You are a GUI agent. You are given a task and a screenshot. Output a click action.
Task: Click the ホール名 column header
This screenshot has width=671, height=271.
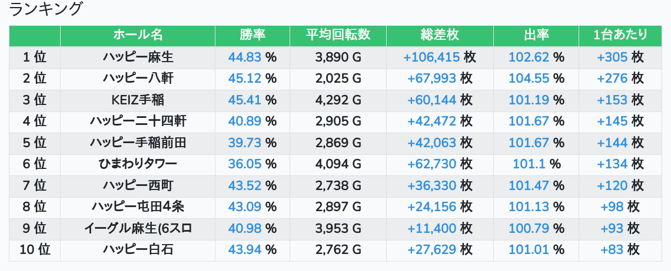(x=138, y=35)
